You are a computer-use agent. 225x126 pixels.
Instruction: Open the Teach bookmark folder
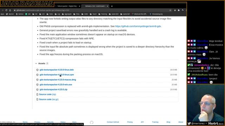click(93, 14)
